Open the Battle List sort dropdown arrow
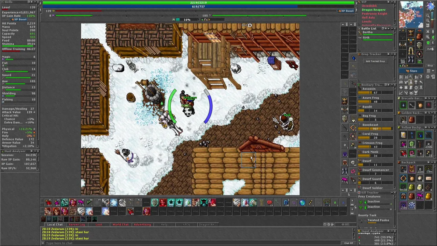Viewport: 437px width, 246px height. (389, 29)
